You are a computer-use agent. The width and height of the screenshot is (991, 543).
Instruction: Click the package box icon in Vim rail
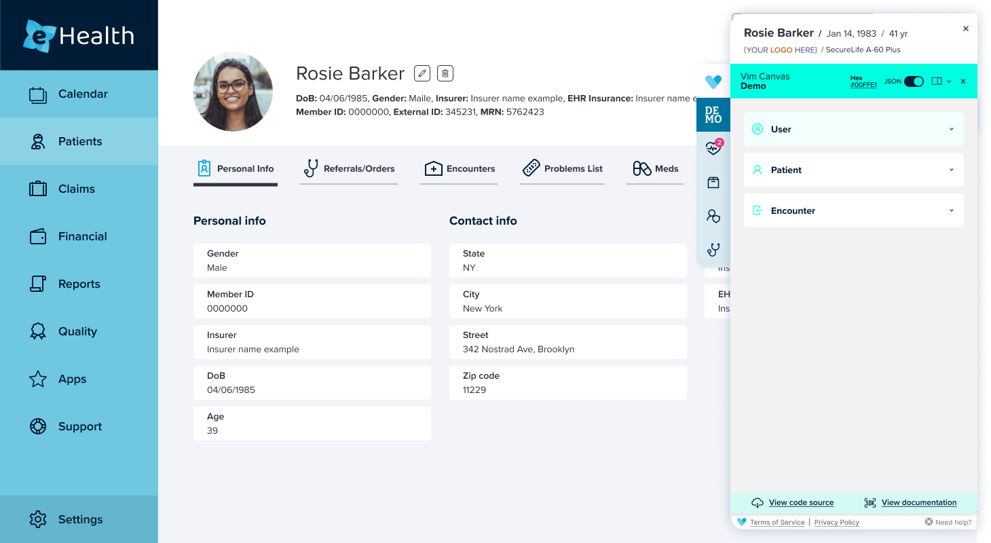(x=713, y=182)
